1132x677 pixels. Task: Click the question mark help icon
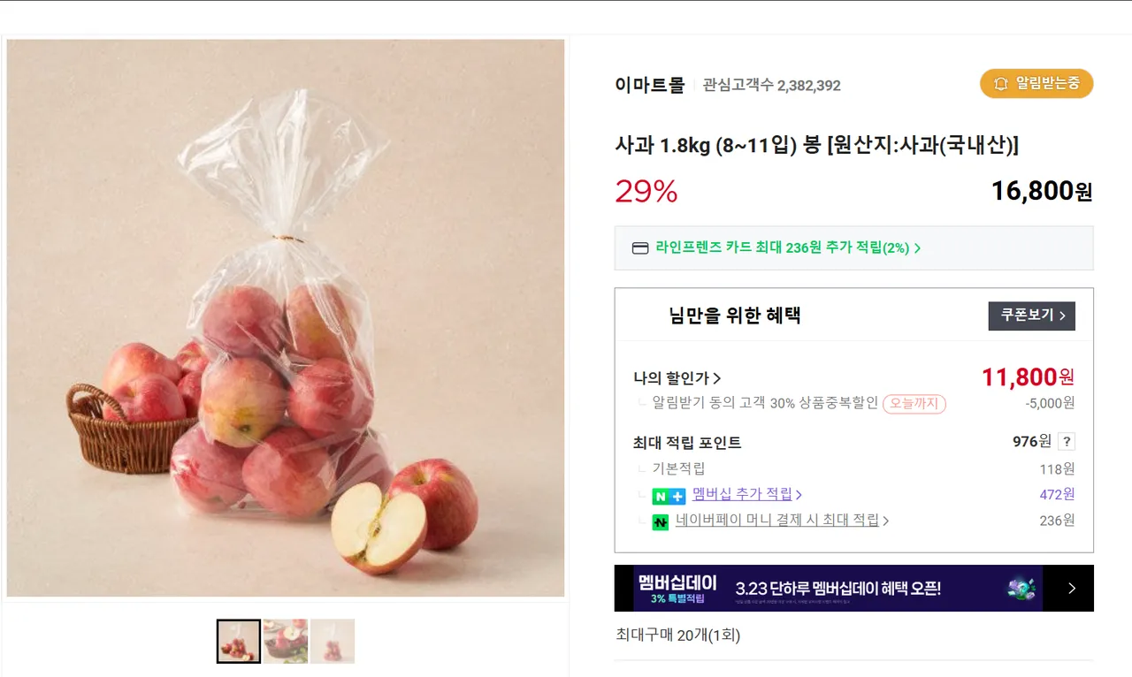pyautogui.click(x=1067, y=442)
